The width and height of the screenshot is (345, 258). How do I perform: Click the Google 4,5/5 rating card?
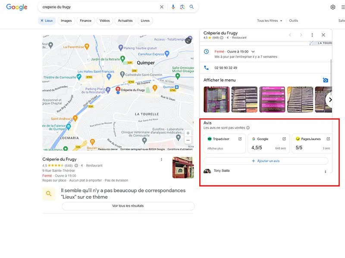[269, 144]
